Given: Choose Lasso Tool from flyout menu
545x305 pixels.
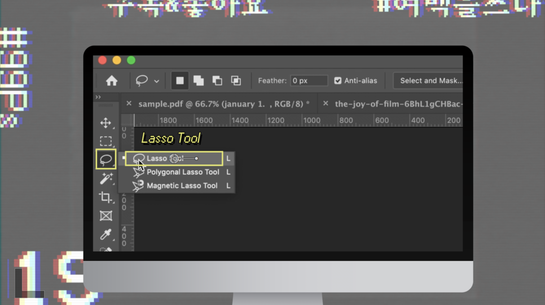Looking at the screenshot, I should click(x=177, y=158).
